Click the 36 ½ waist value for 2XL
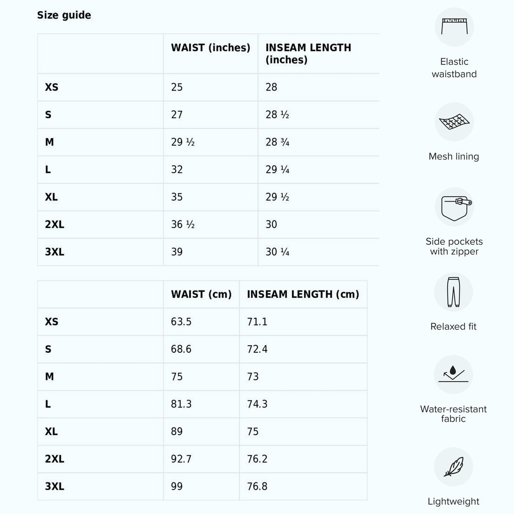The image size is (514, 514). tap(183, 225)
